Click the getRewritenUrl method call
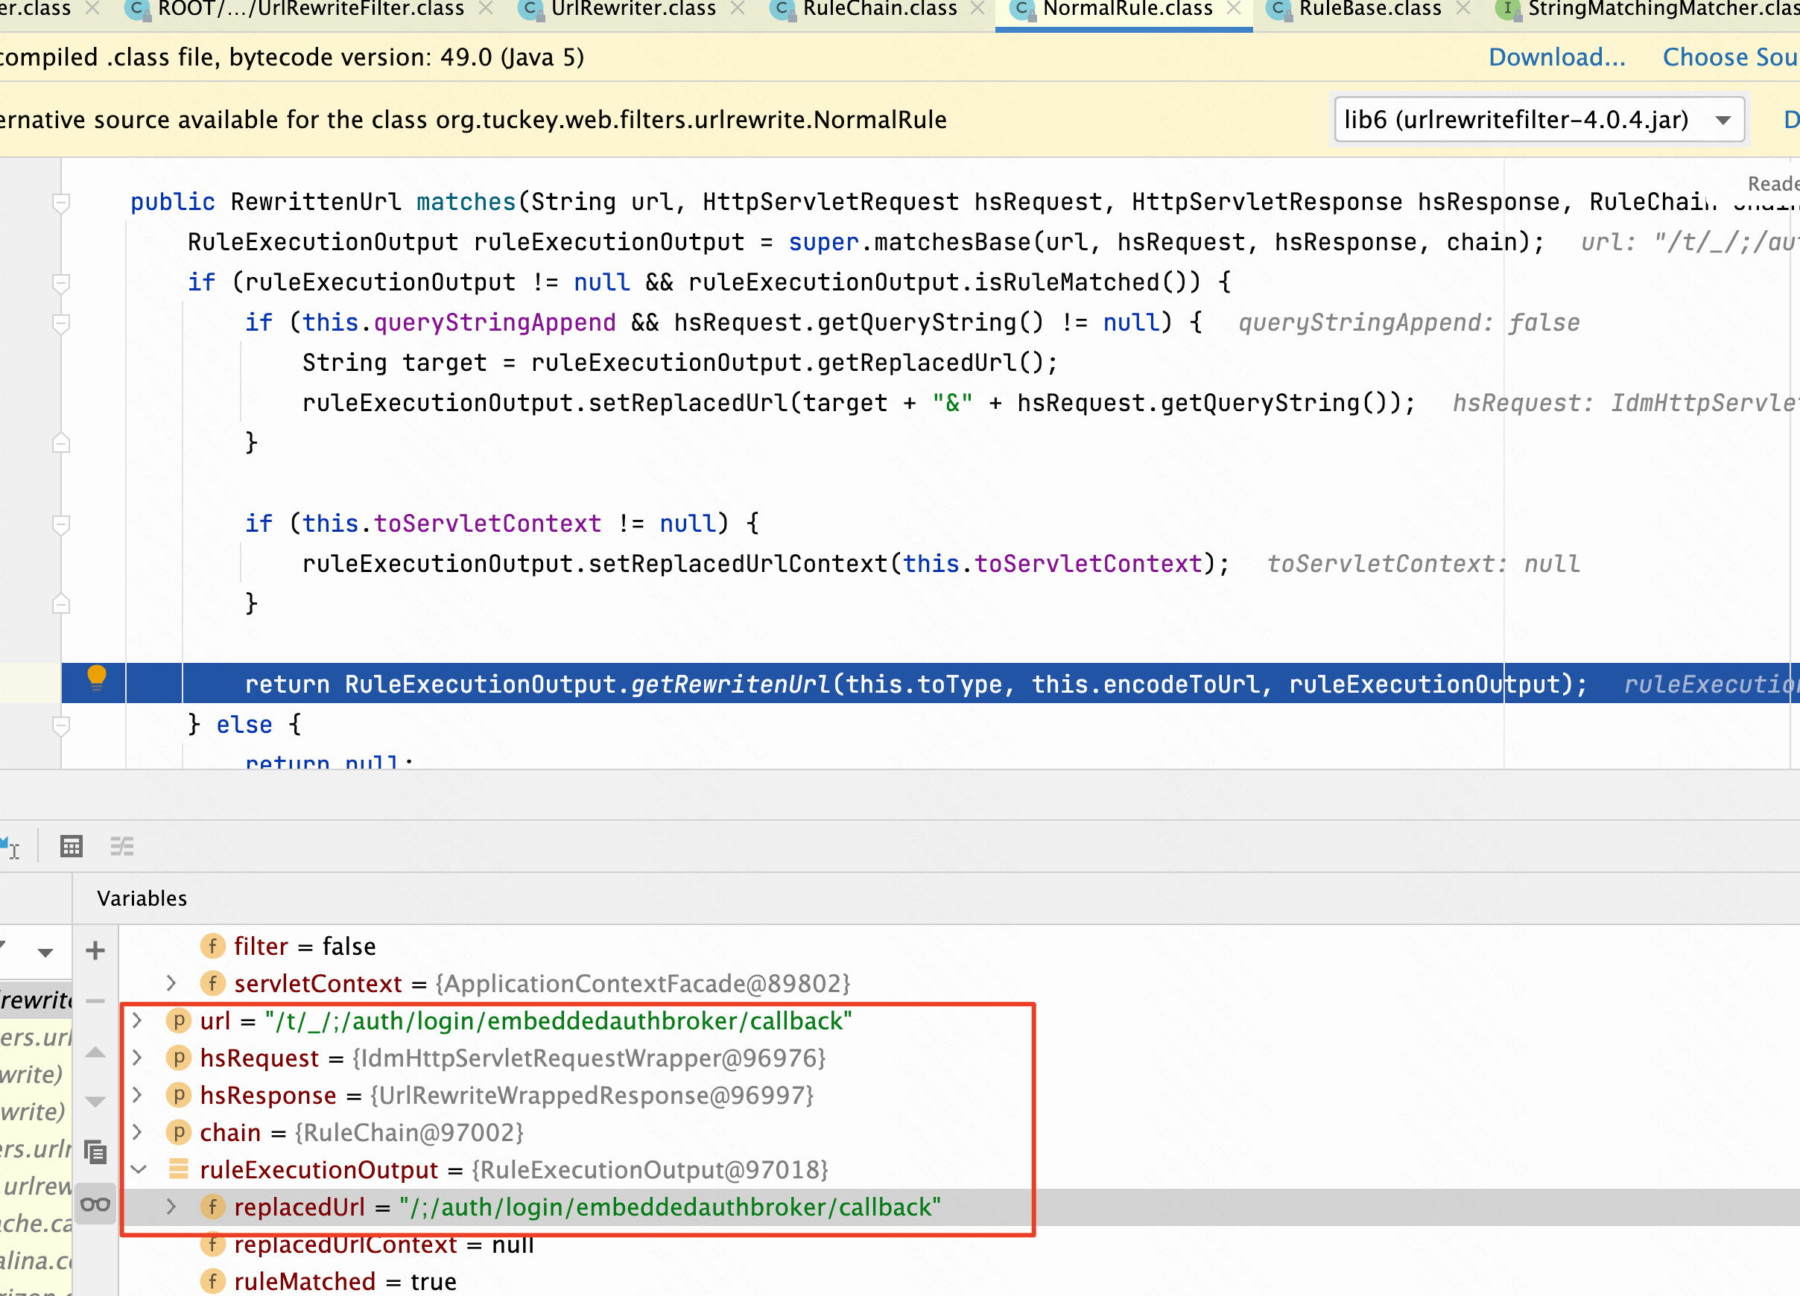Screen dimensions: 1800x1296 (729, 684)
